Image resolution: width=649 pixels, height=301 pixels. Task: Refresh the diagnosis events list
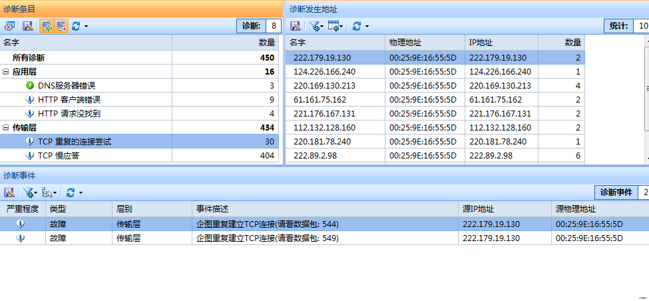click(x=71, y=192)
